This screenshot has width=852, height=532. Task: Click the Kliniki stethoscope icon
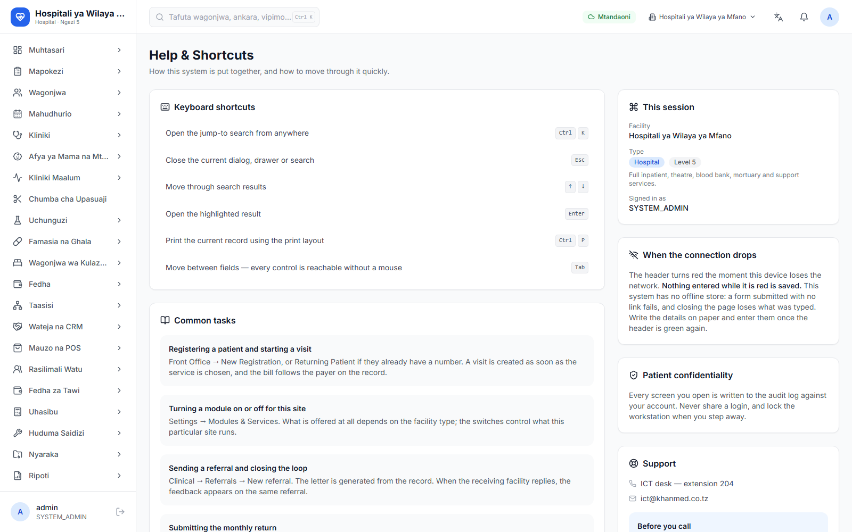tap(18, 135)
